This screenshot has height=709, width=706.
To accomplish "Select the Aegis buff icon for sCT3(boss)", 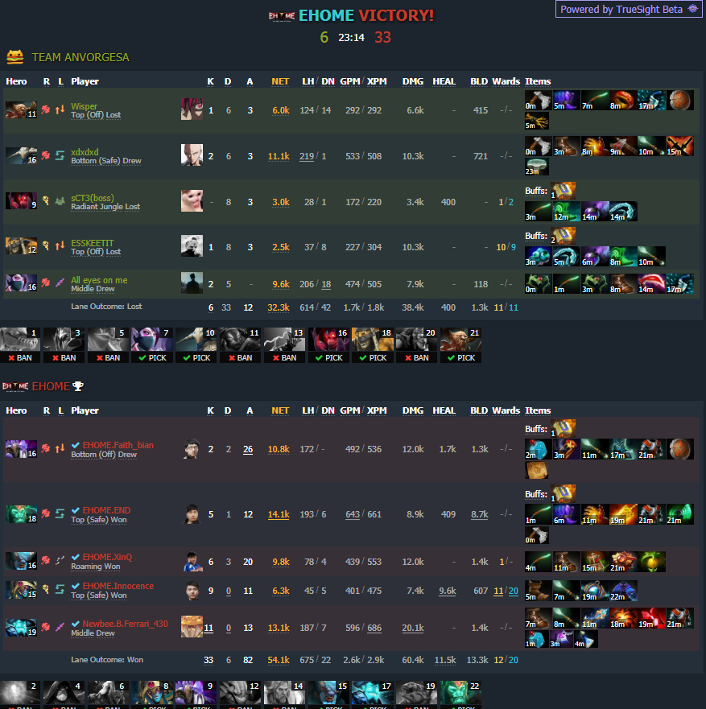I will [563, 191].
